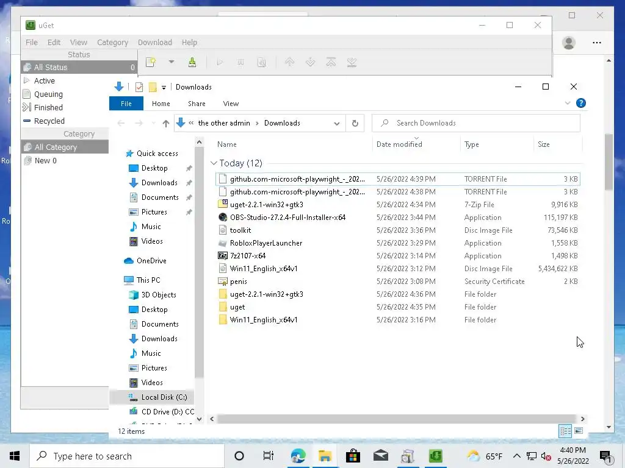Click the move to bottom icon in uGet toolbar
The width and height of the screenshot is (625, 468).
(x=352, y=62)
